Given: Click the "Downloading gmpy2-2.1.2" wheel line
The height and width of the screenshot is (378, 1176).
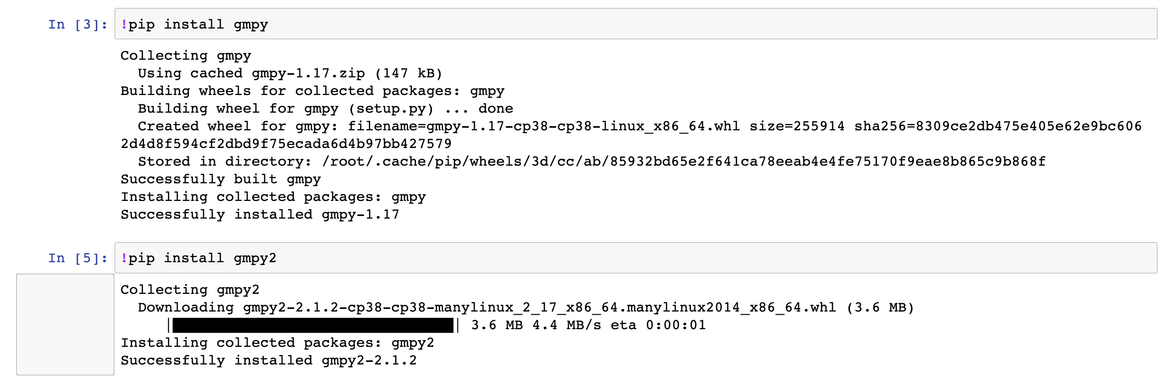Looking at the screenshot, I should (x=526, y=307).
